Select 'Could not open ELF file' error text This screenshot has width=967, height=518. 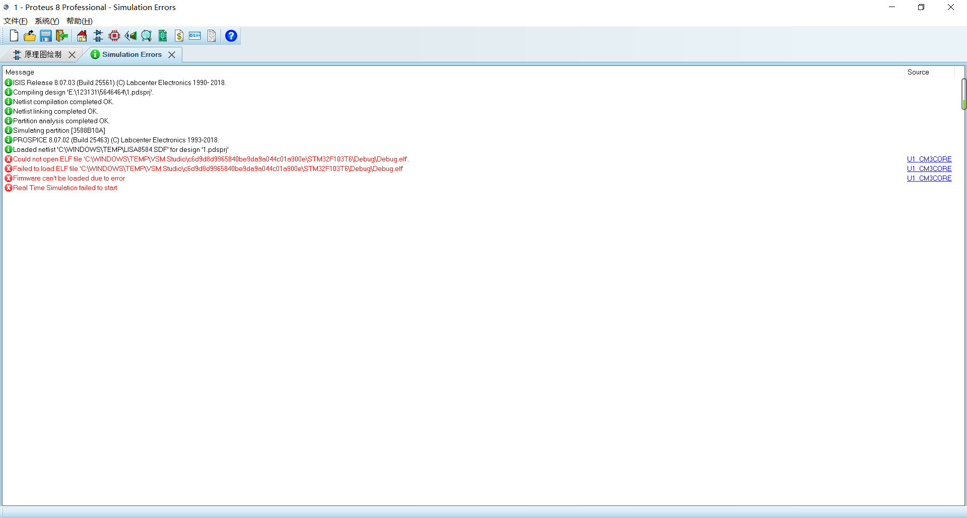(211, 159)
